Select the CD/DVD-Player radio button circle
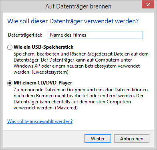The width and height of the screenshot is (157, 150). (x=10, y=83)
